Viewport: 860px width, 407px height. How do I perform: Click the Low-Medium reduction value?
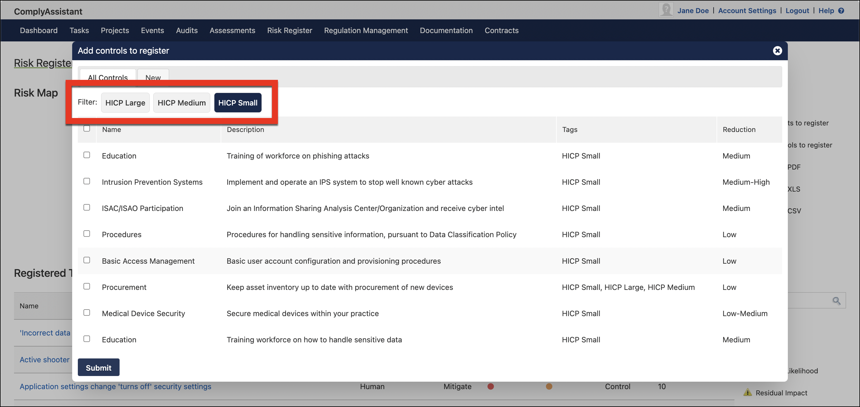click(745, 313)
